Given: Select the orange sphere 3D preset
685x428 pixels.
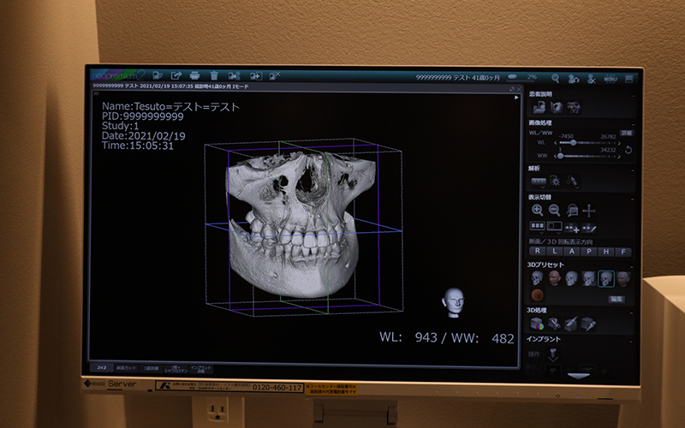Looking at the screenshot, I should pyautogui.click(x=537, y=294).
